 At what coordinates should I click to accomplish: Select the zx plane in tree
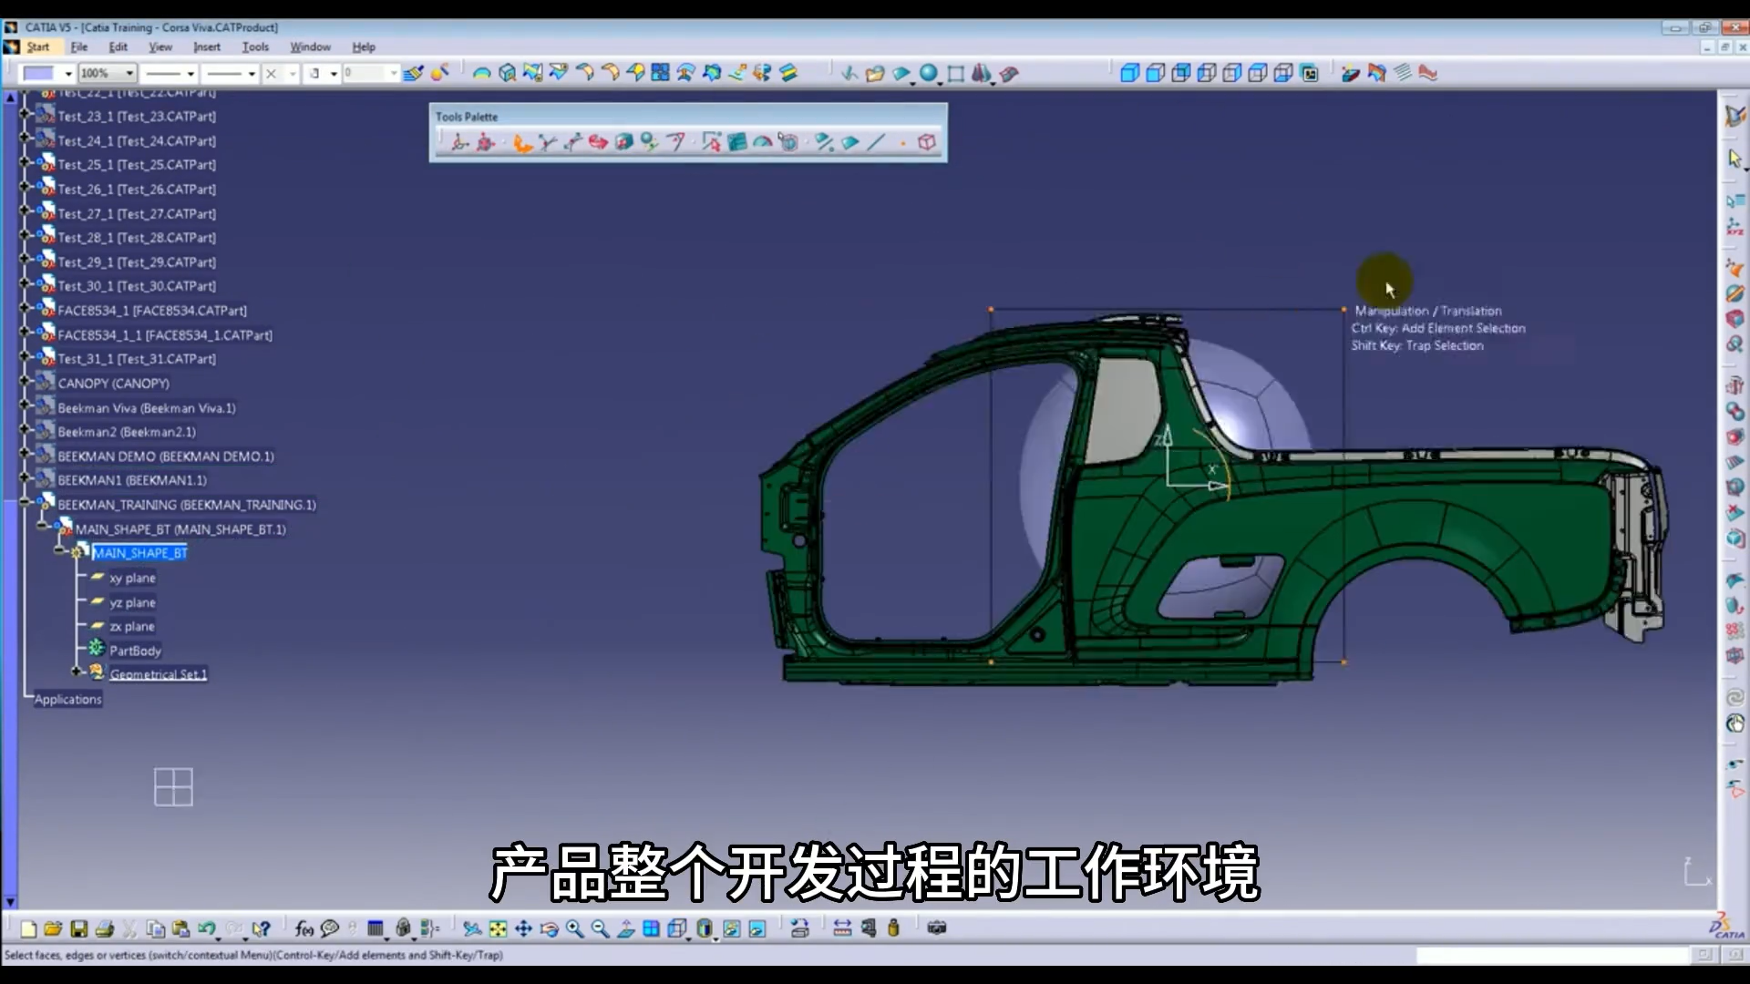132,626
